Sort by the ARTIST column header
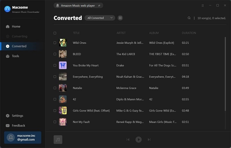The image size is (231, 148). click(121, 33)
